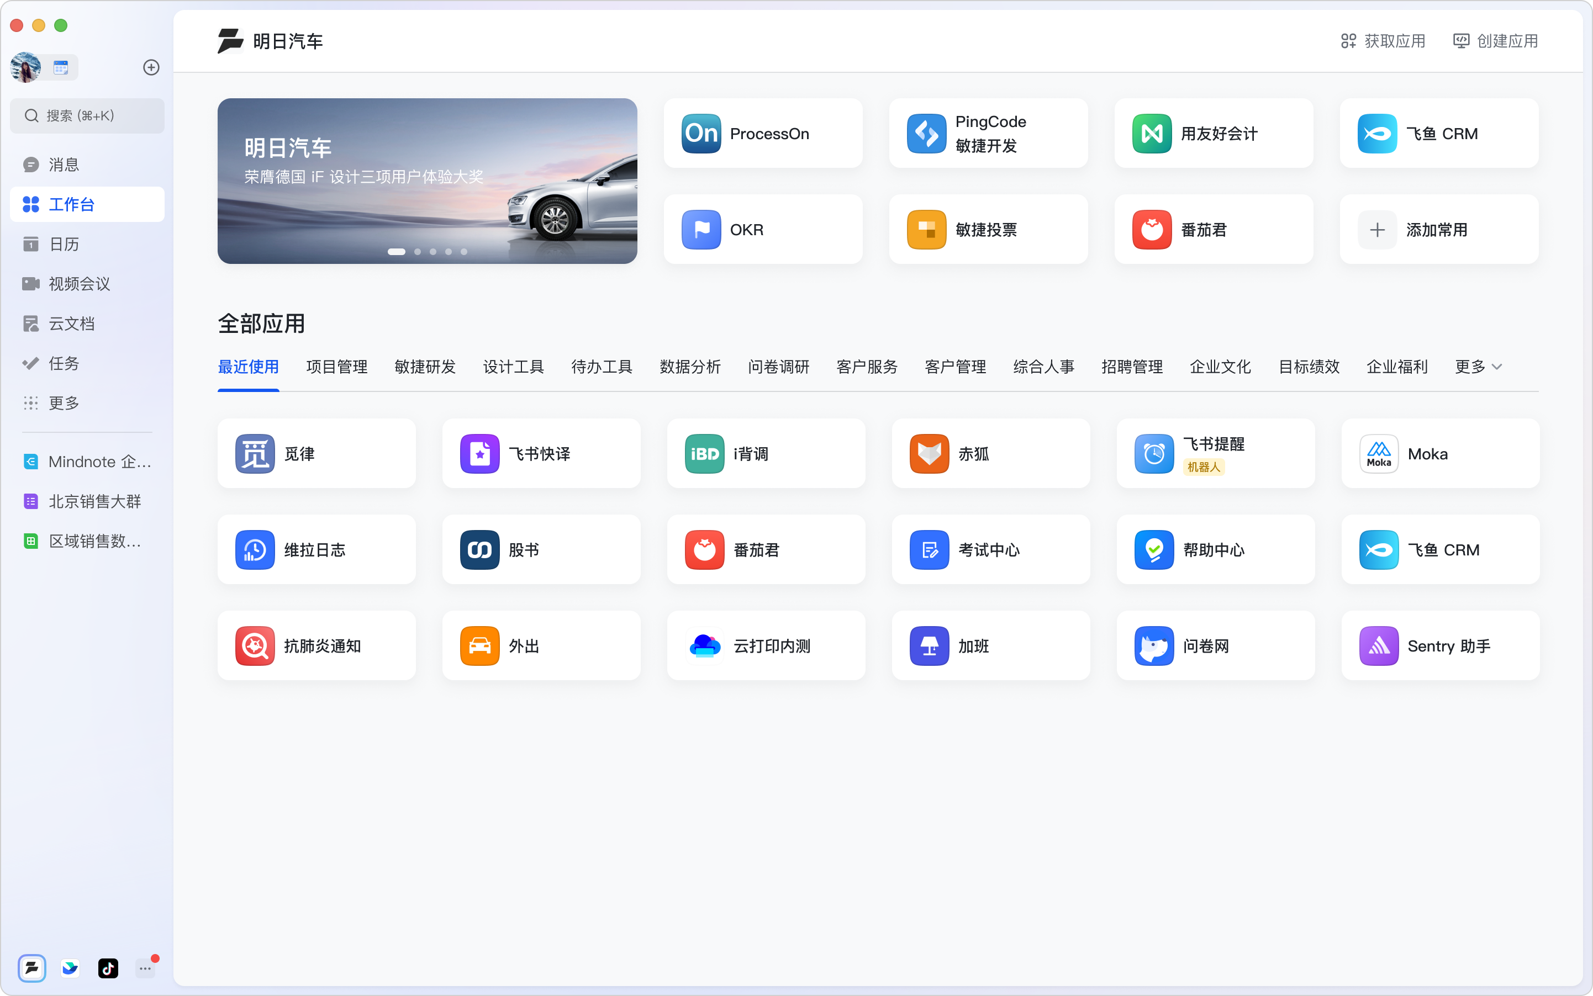Click the 明日汽车 banner image

point(427,181)
